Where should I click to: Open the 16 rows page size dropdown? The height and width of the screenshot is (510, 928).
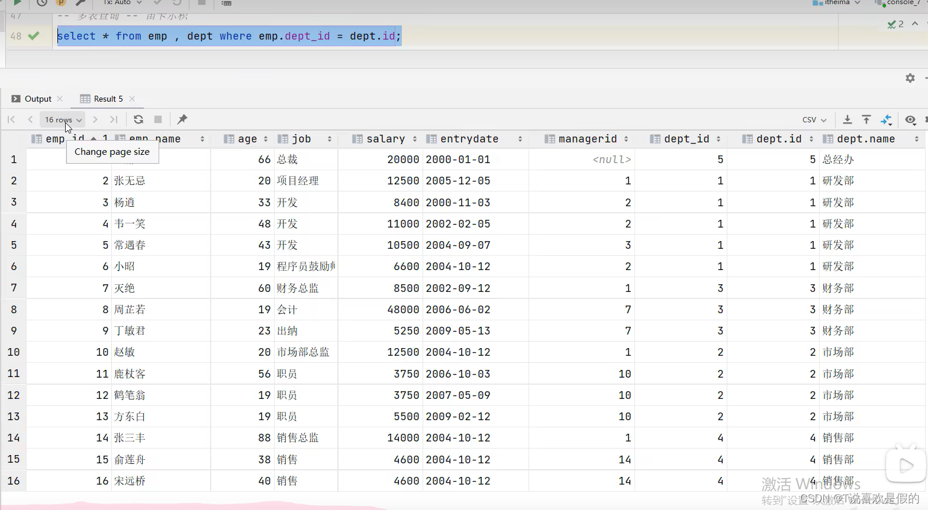[63, 119]
